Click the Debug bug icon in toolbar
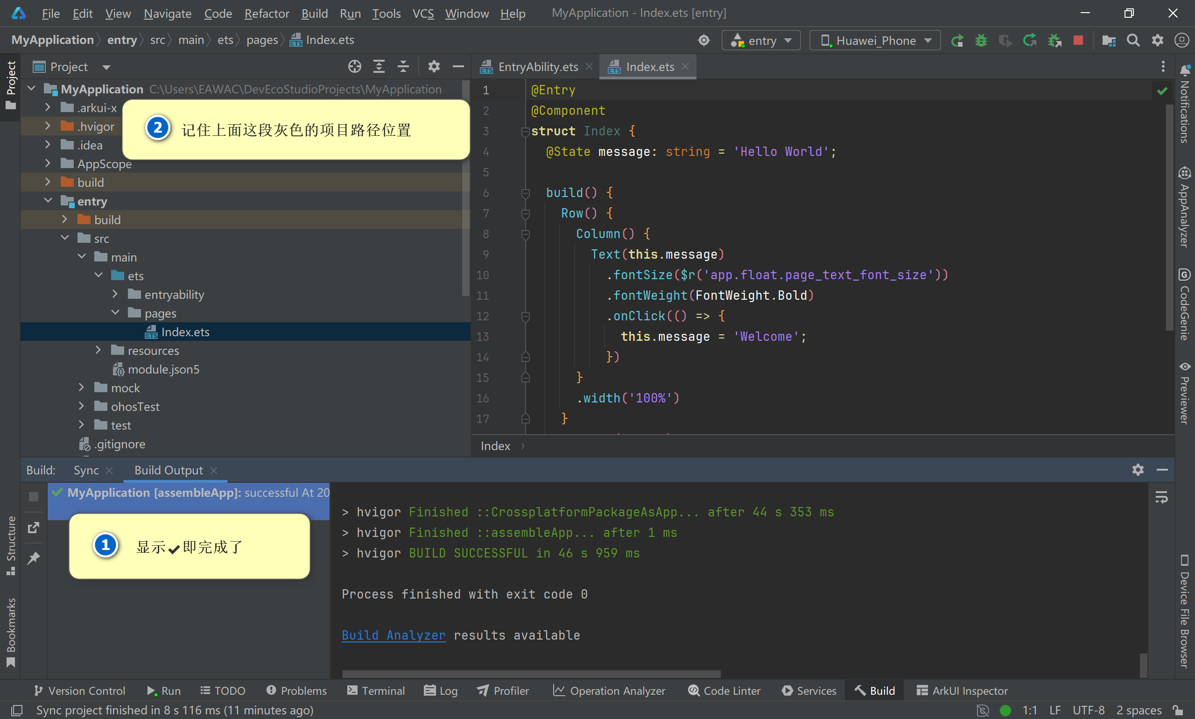 pos(980,40)
